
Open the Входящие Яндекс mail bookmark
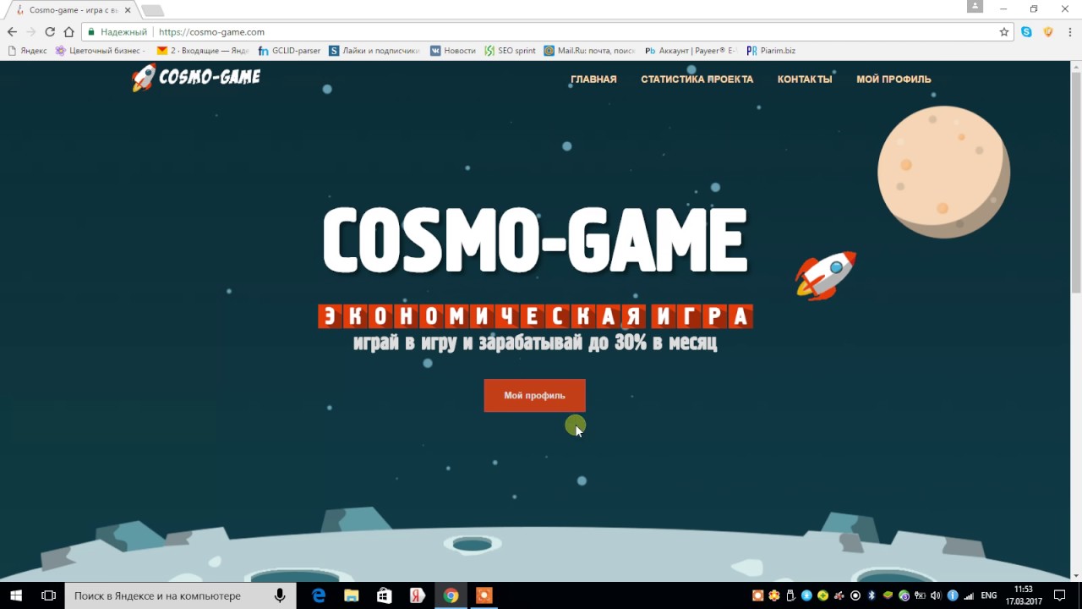pyautogui.click(x=203, y=51)
